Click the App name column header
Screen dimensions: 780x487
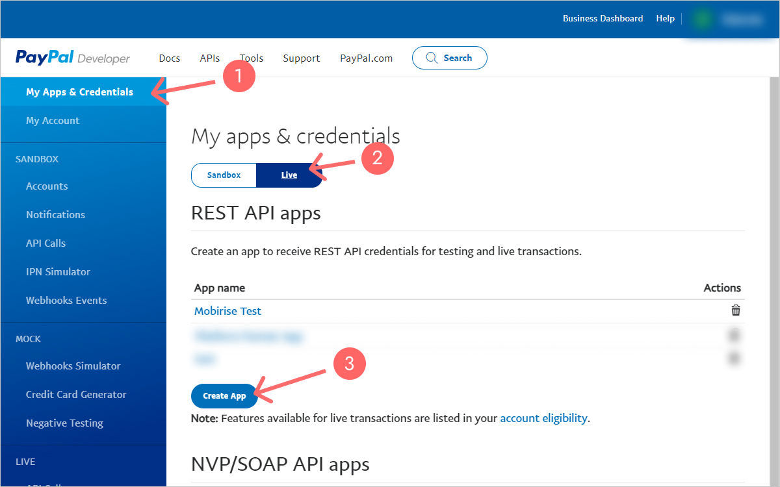click(220, 288)
